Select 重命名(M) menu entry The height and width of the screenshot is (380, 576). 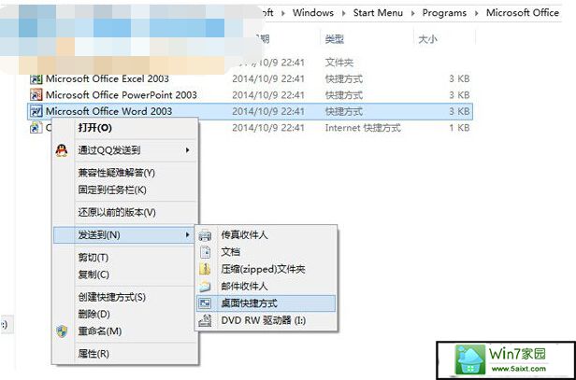(125, 331)
